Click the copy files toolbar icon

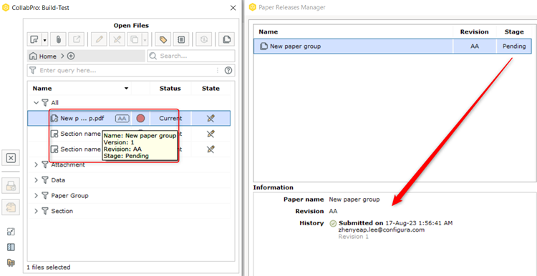click(135, 39)
